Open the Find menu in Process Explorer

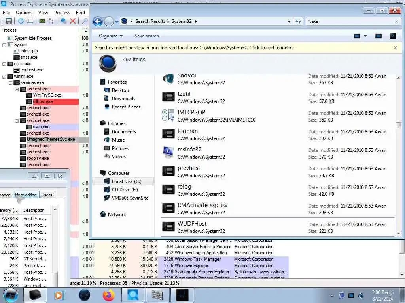tap(80, 13)
